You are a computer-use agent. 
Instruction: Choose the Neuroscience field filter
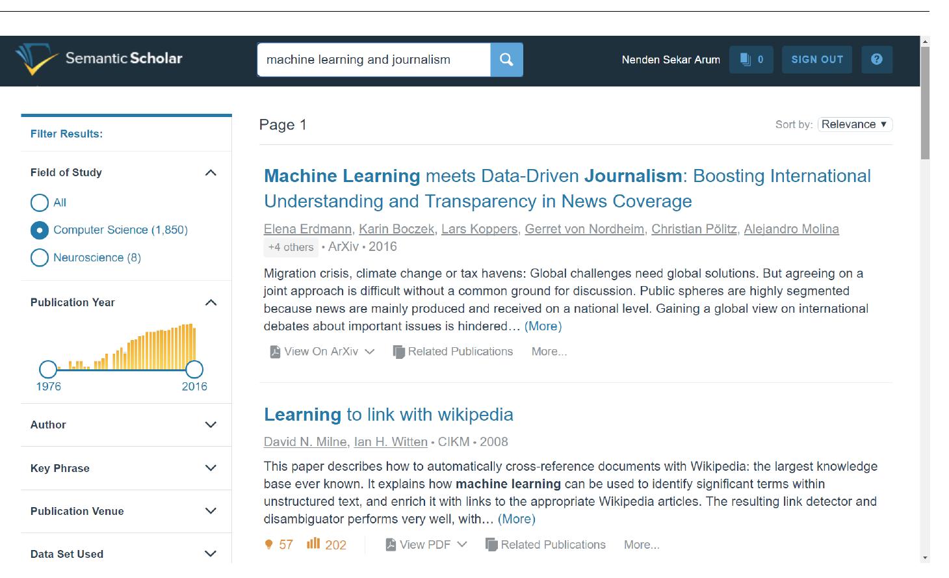tap(40, 258)
